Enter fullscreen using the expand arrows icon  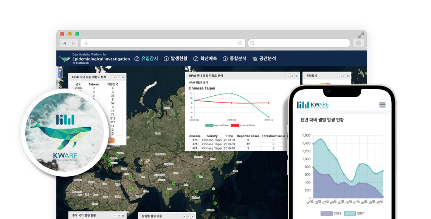[361, 35]
